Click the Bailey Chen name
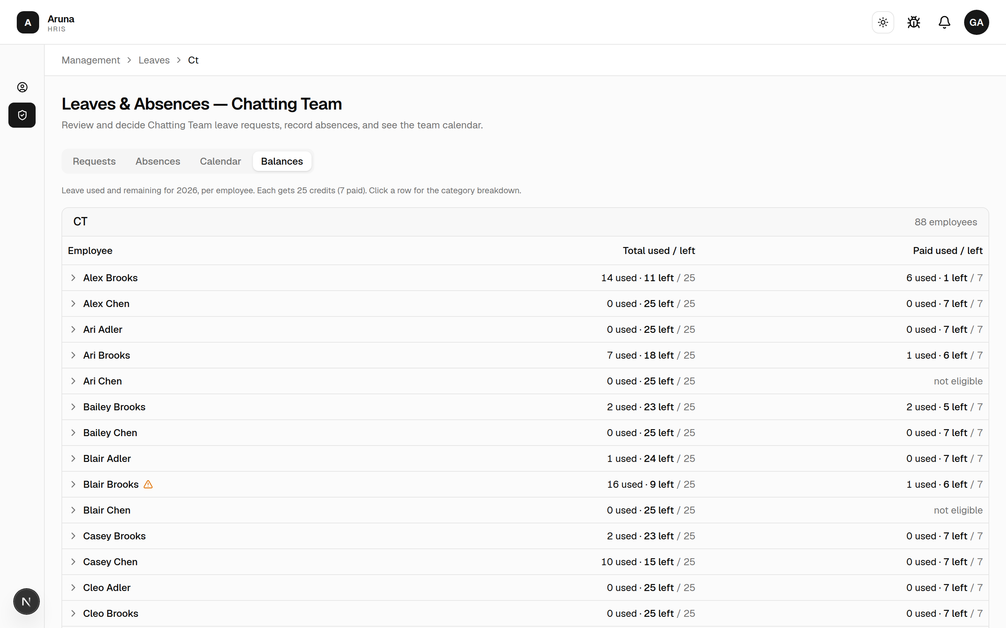This screenshot has height=628, width=1006. tap(110, 433)
